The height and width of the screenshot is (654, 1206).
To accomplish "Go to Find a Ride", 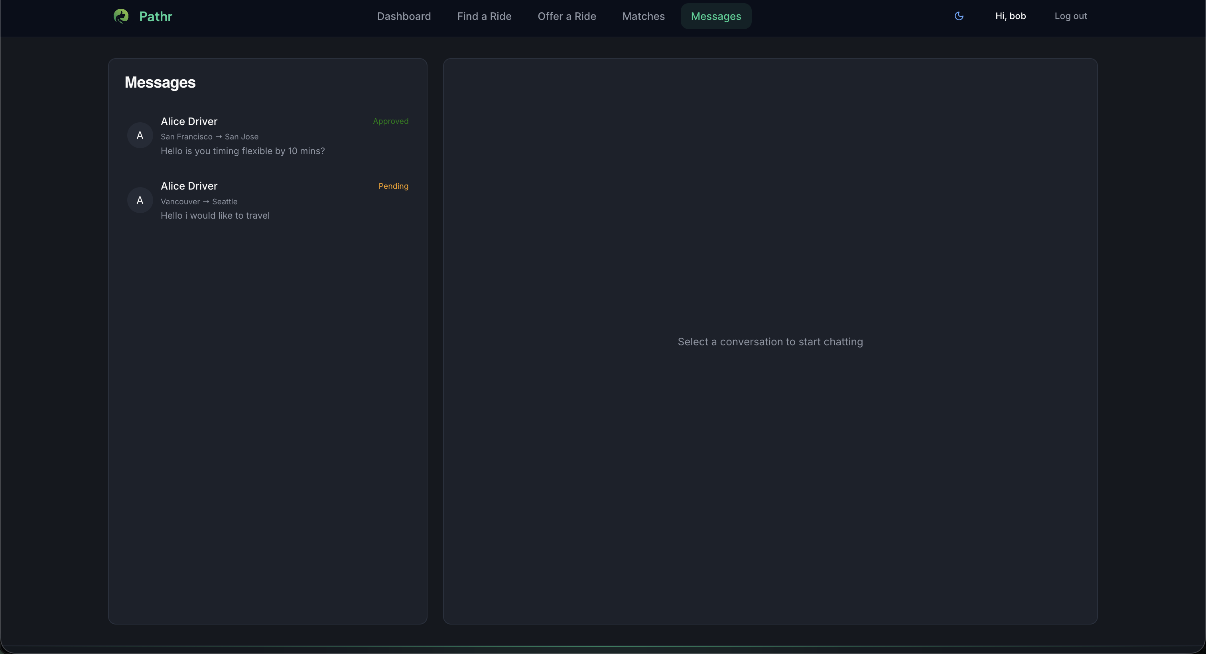I will point(484,16).
